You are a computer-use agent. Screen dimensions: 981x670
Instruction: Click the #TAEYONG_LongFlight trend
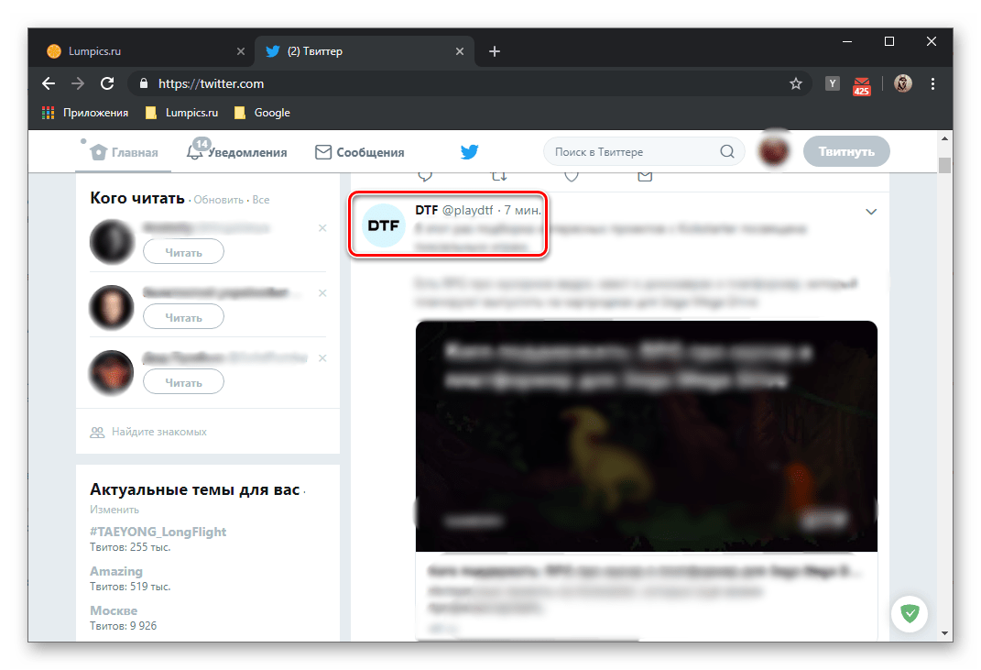(158, 532)
